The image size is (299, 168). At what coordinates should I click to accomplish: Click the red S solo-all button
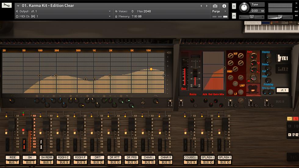[296, 119]
